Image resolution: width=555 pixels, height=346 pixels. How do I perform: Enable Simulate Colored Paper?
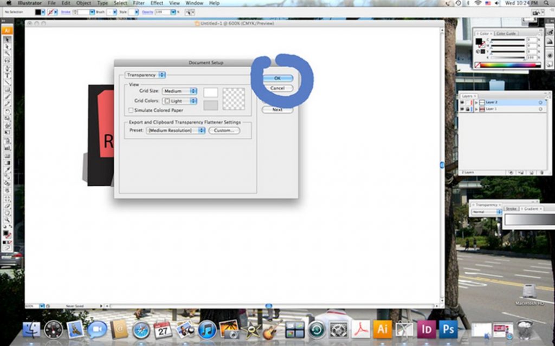pyautogui.click(x=131, y=110)
